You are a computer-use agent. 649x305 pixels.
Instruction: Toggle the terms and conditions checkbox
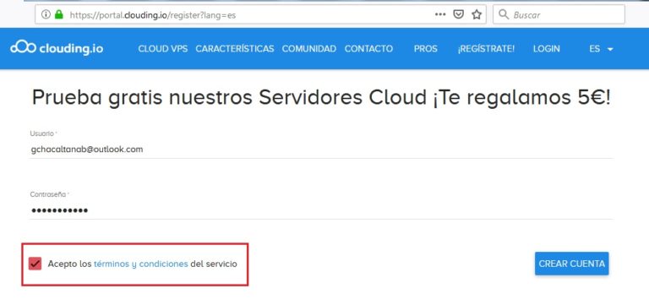[x=35, y=264]
